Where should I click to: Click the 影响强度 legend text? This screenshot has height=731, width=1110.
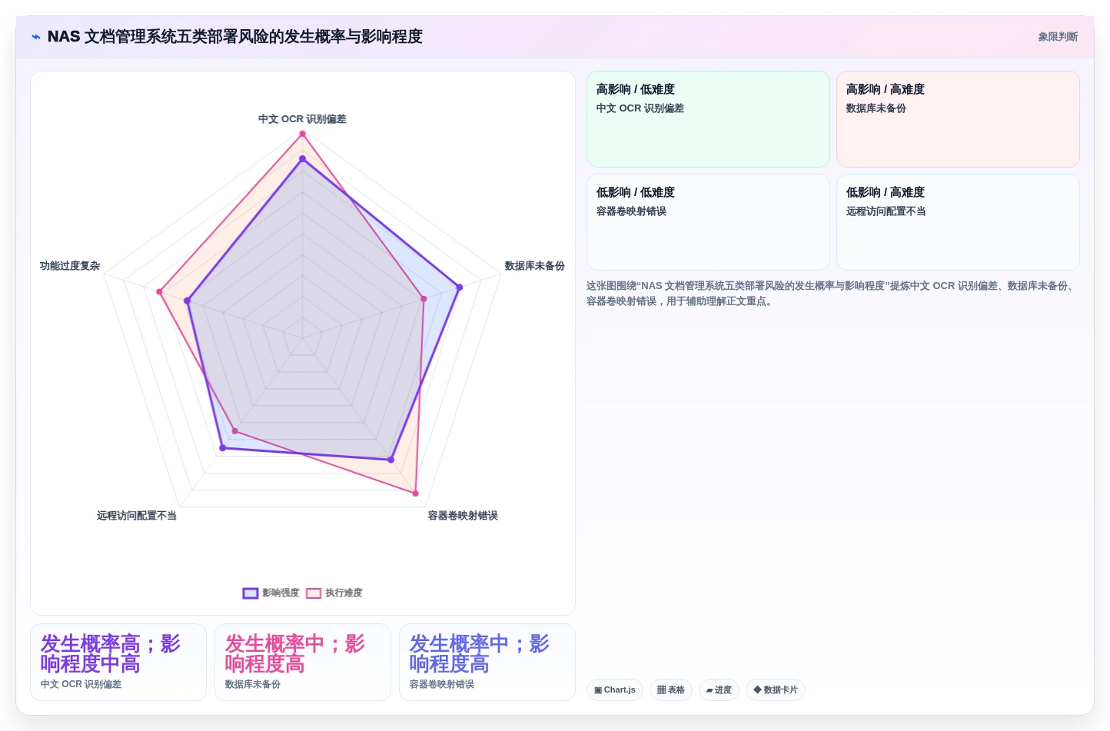click(x=281, y=593)
